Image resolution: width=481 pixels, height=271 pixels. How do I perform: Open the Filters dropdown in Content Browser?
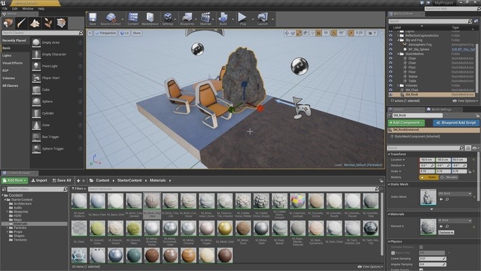pyautogui.click(x=79, y=188)
